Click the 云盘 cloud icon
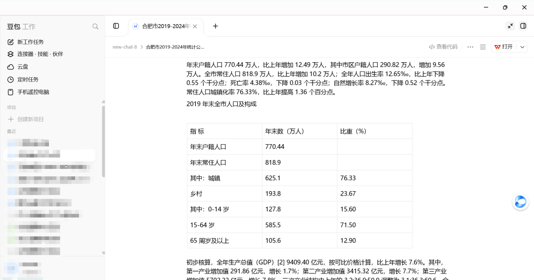 (x=10, y=67)
